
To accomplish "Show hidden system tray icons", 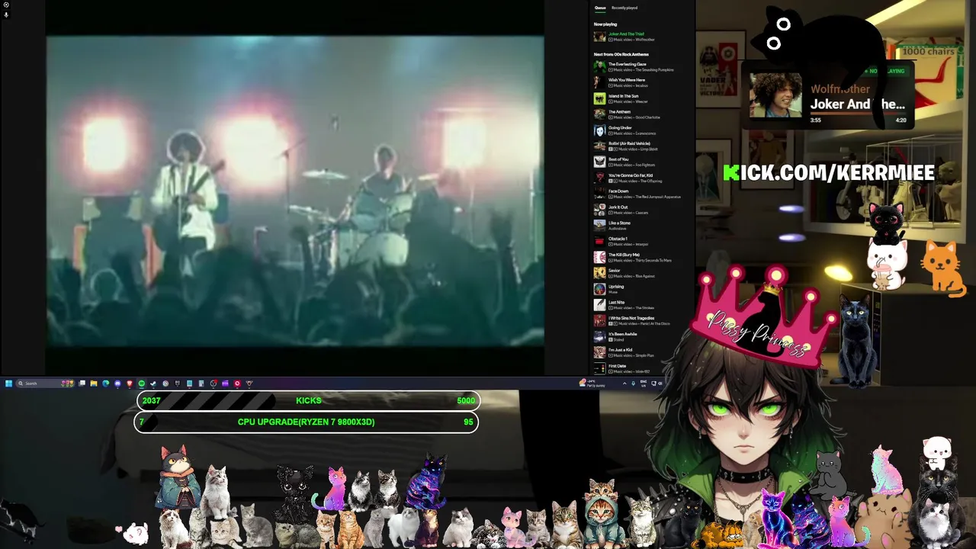I will 624,384.
